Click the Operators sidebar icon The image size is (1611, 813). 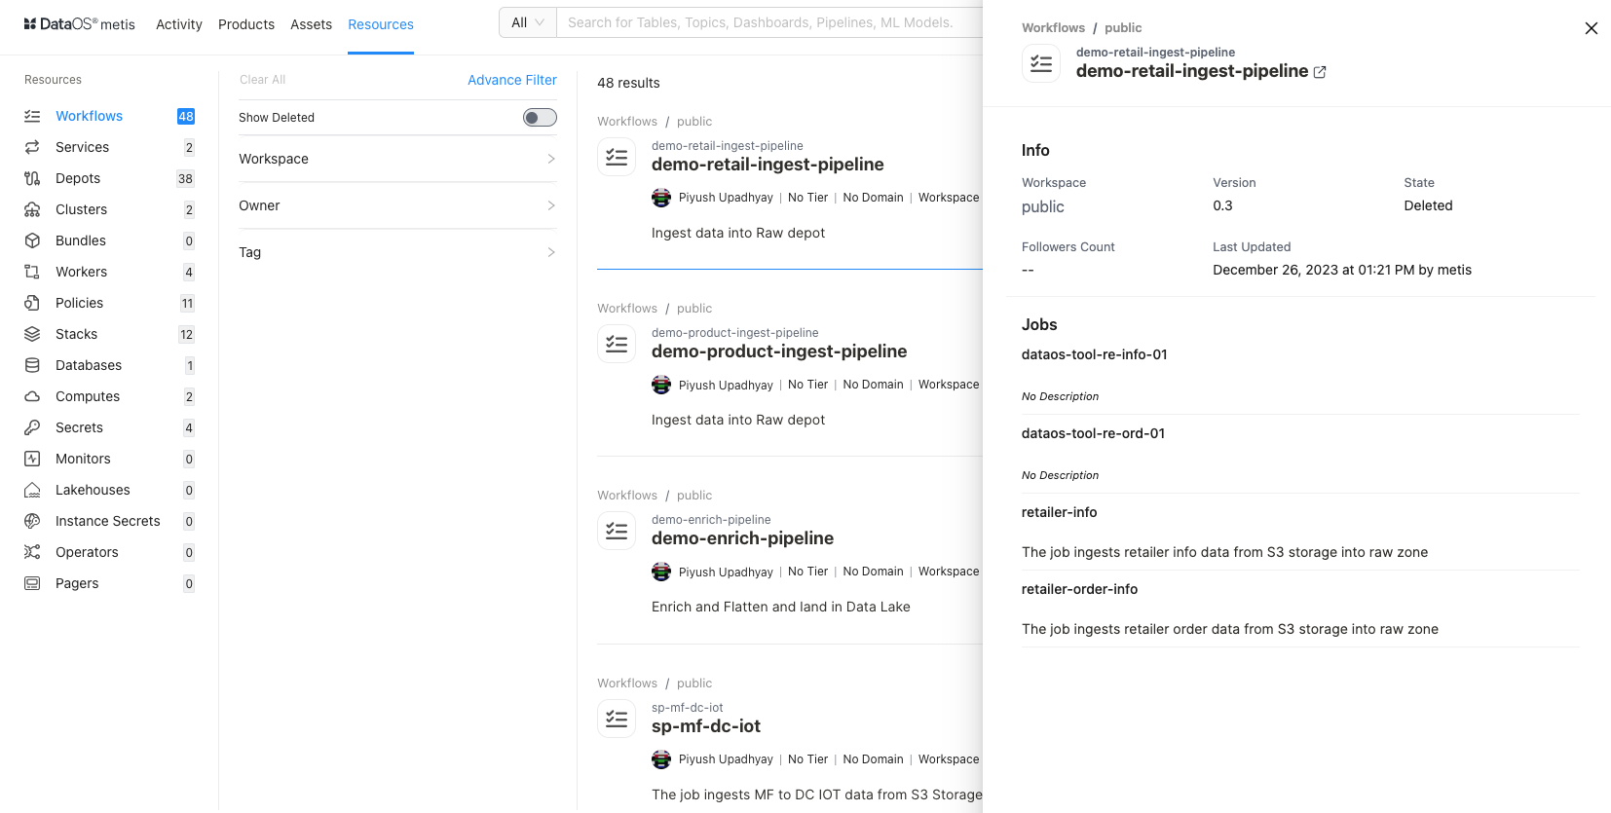32,552
